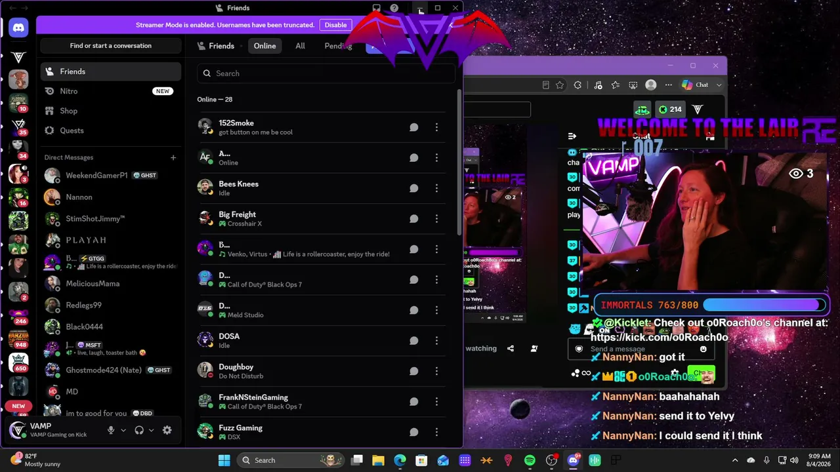The height and width of the screenshot is (472, 840).
Task: Open Discord help question mark icon
Action: [394, 8]
